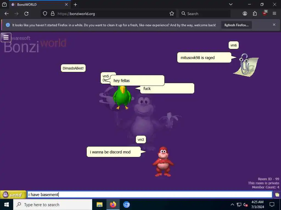
Task: Click the chat message input field
Action: point(150,194)
